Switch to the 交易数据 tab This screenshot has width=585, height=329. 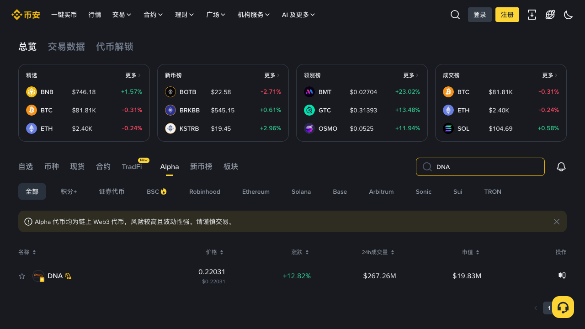click(66, 47)
